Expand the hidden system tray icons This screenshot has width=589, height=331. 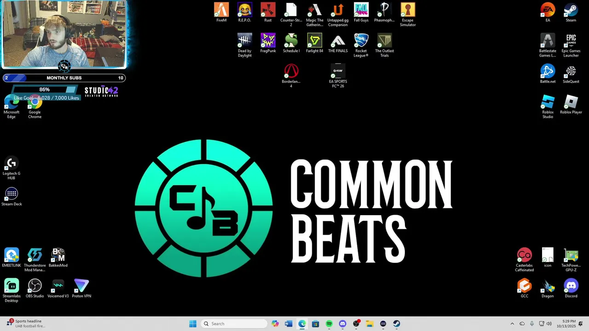pos(512,324)
